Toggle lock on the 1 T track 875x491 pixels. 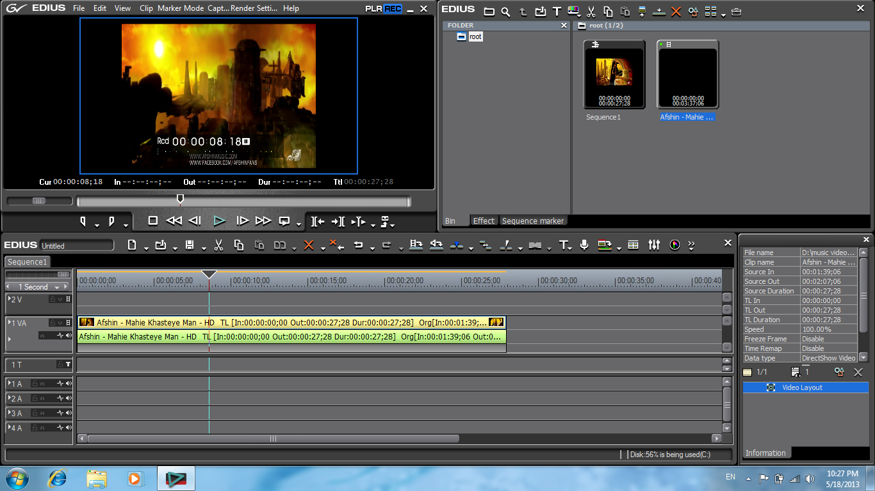(60, 364)
